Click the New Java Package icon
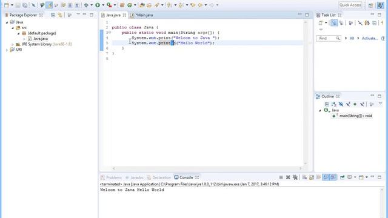Image resolution: width=388 pixels, height=218 pixels. tap(122, 5)
